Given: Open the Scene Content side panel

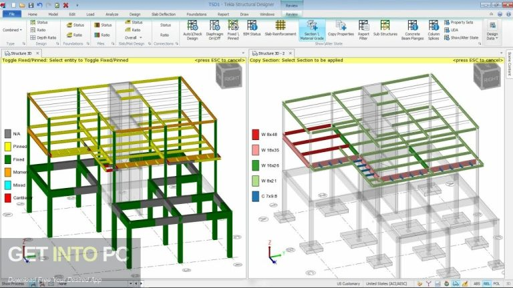Looking at the screenshot, I should click(510, 64).
